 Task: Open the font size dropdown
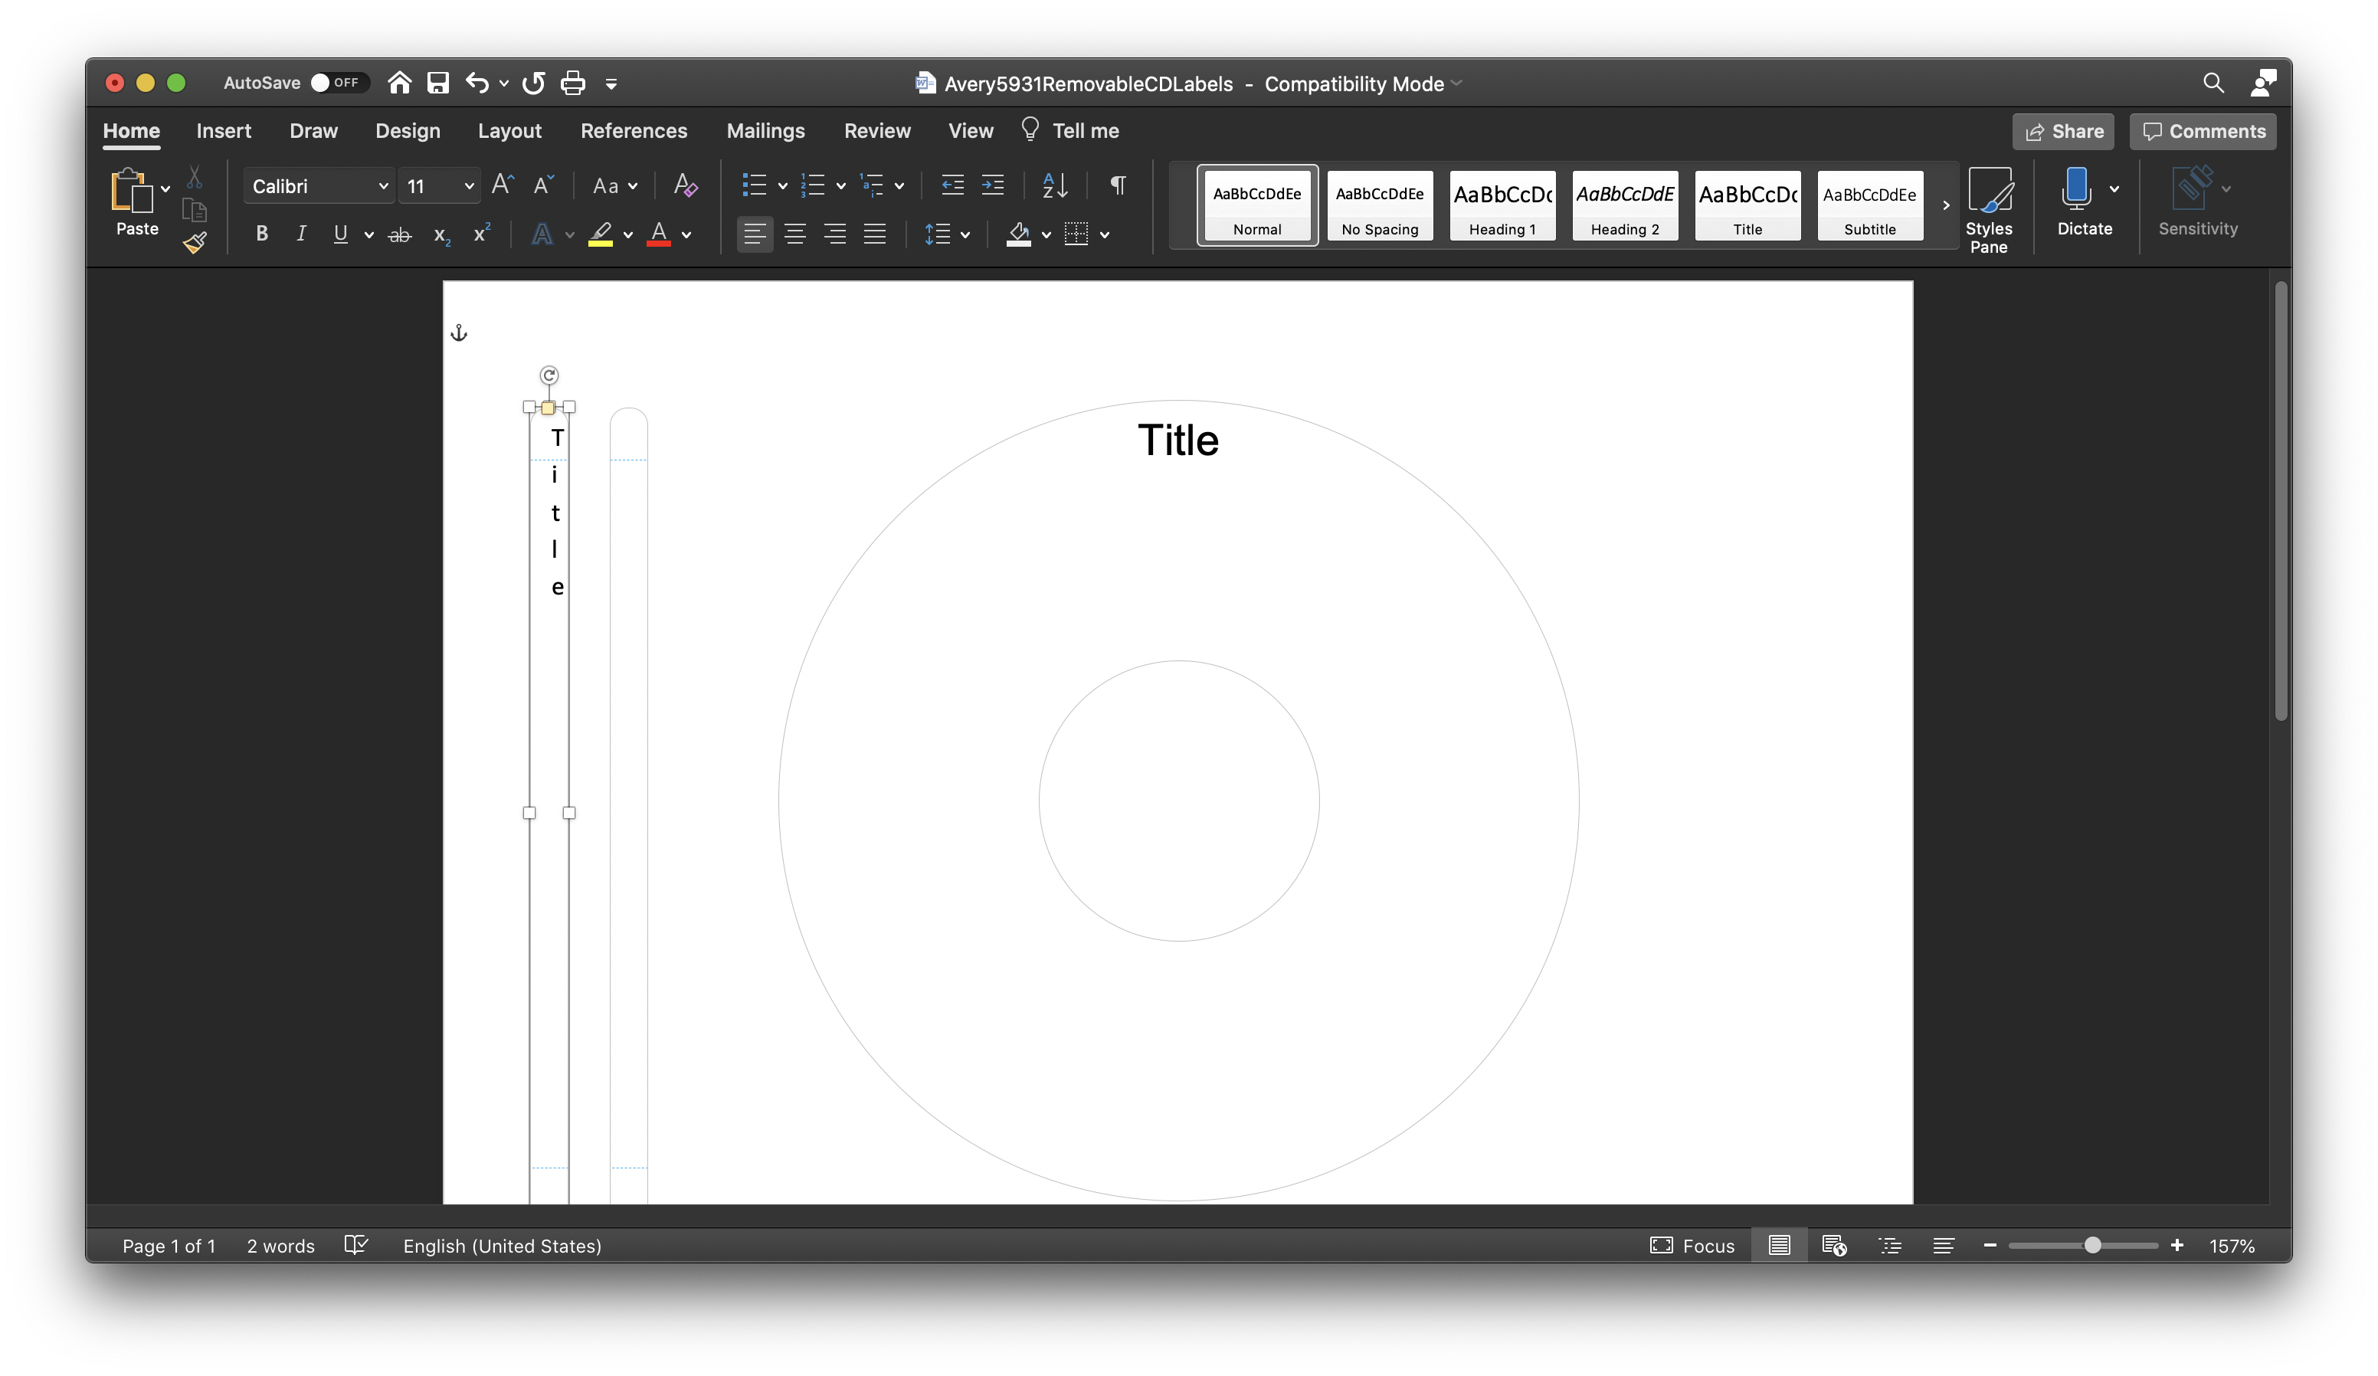tap(468, 186)
